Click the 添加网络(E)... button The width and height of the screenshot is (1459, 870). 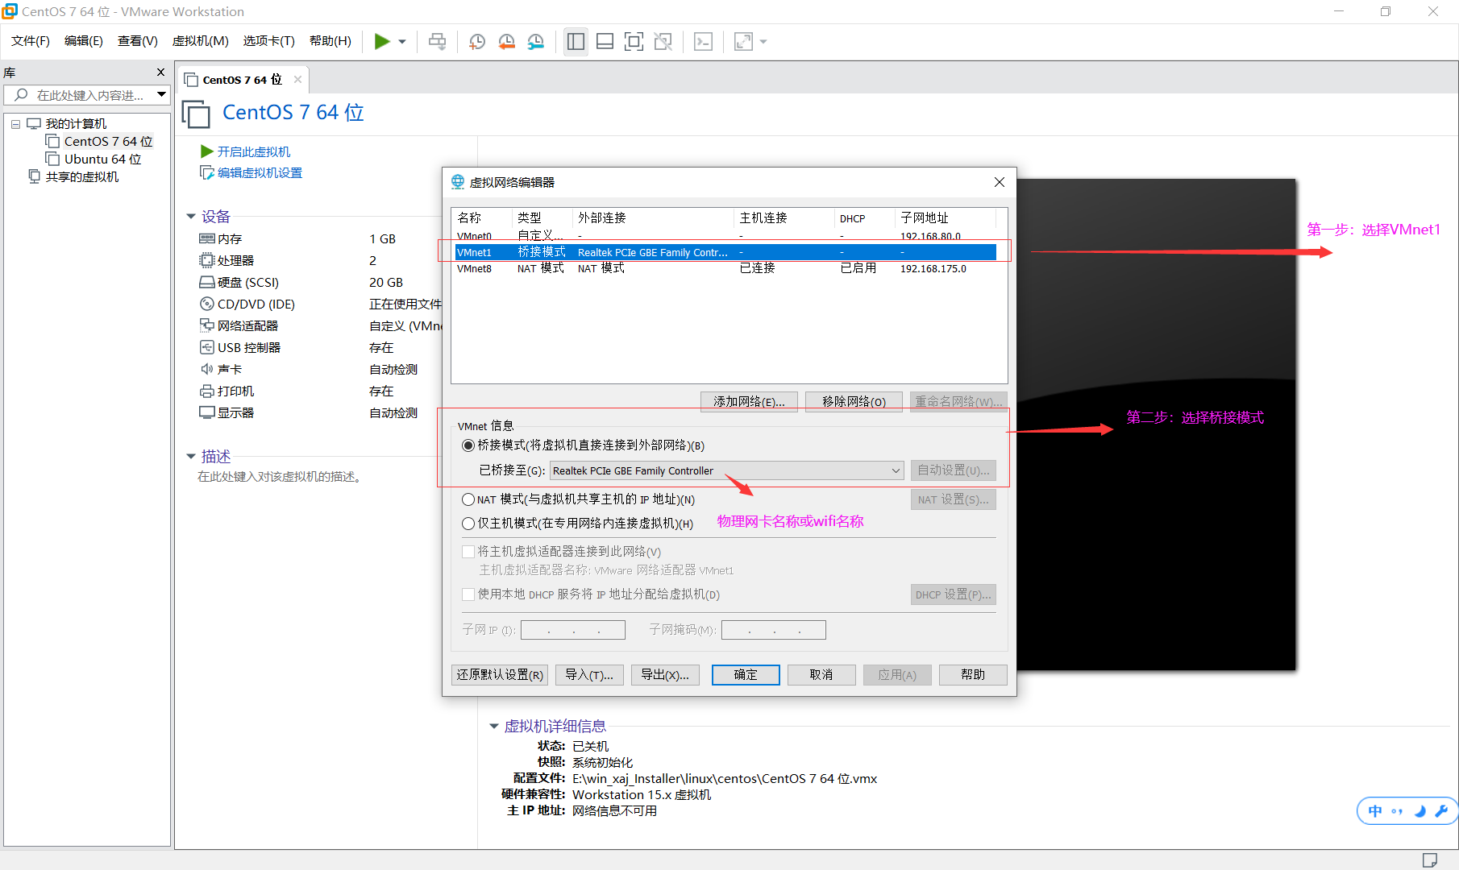tap(749, 401)
